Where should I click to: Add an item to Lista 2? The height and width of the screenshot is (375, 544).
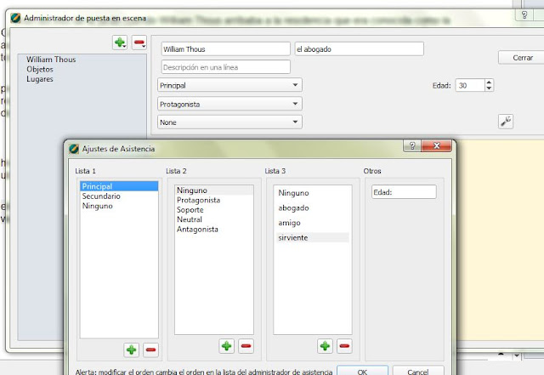[x=227, y=346]
